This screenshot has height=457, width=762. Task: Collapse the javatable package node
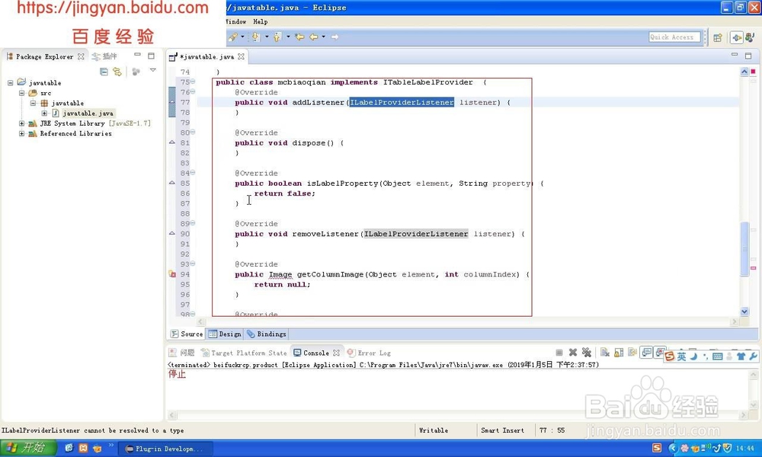click(33, 103)
